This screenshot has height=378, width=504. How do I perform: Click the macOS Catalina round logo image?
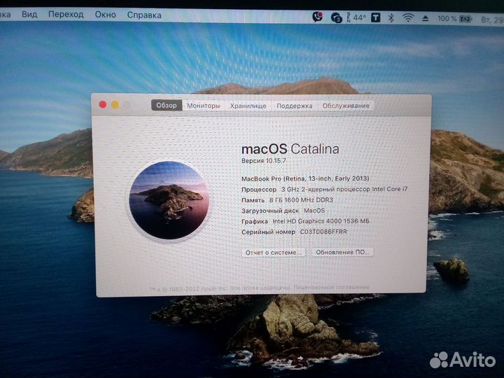click(x=169, y=200)
